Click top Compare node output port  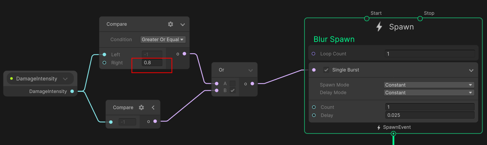click(x=184, y=54)
